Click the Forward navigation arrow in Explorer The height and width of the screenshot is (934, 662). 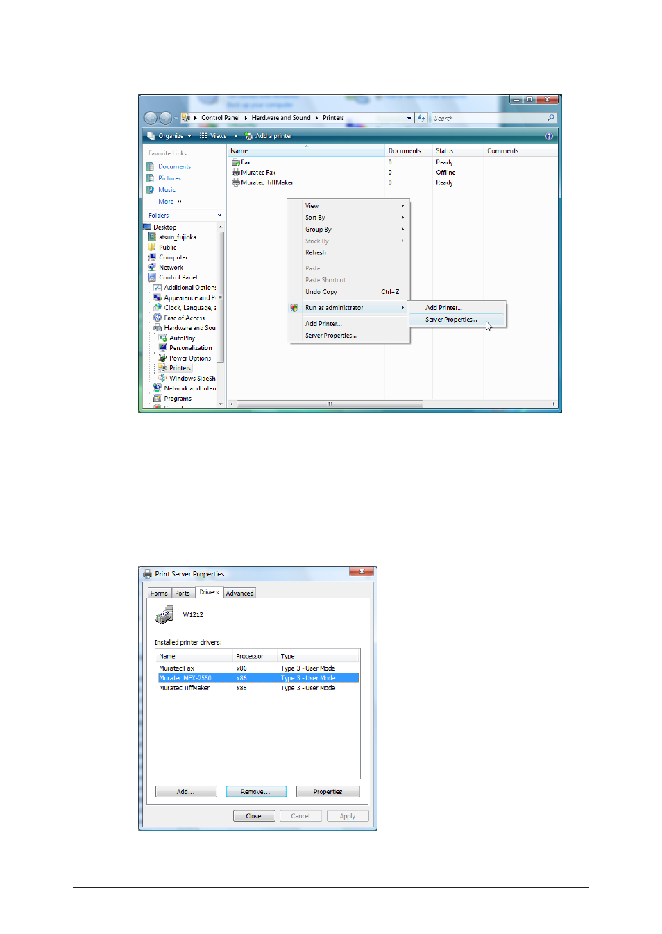pyautogui.click(x=165, y=118)
